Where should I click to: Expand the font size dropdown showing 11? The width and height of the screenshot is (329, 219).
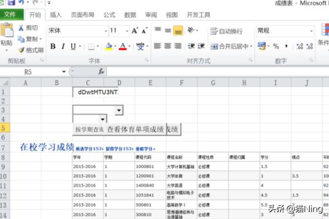[121, 31]
